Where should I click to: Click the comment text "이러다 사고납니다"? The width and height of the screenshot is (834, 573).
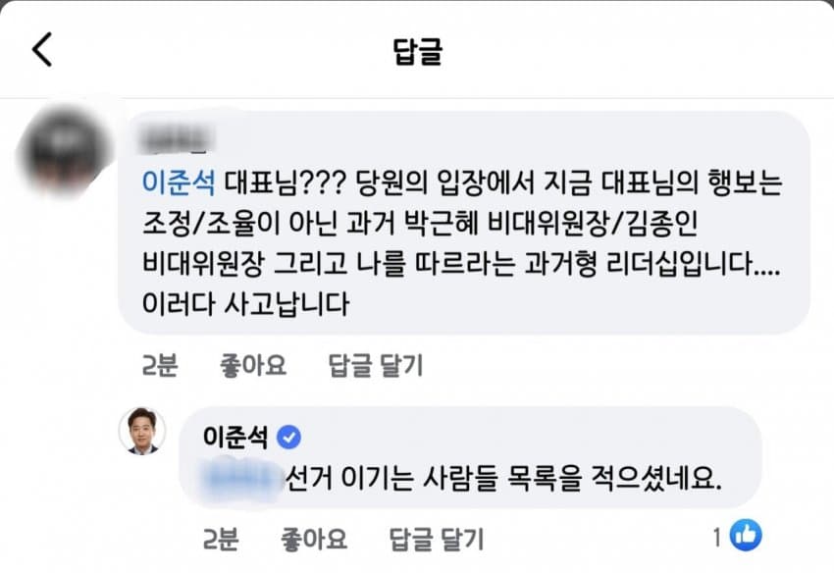[x=246, y=305]
